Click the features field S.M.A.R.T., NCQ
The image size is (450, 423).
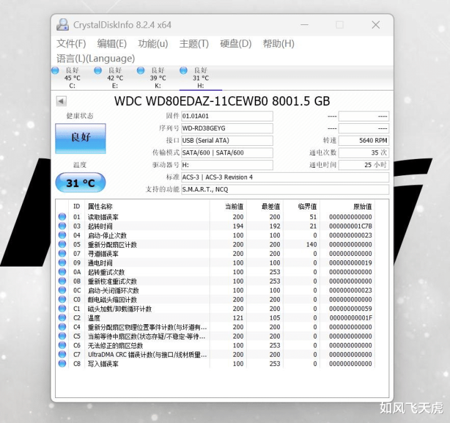[285, 190]
